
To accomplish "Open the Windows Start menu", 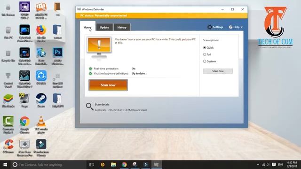I will (x=5, y=165).
